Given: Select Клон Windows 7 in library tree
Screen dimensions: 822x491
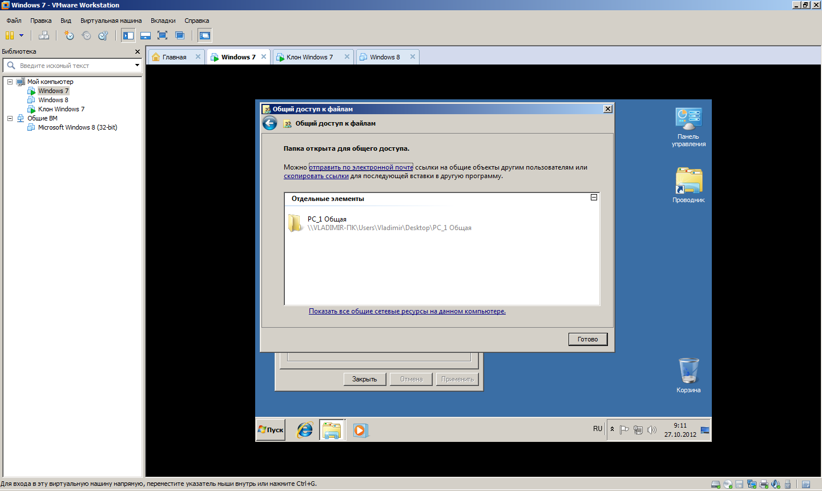Looking at the screenshot, I should (61, 109).
